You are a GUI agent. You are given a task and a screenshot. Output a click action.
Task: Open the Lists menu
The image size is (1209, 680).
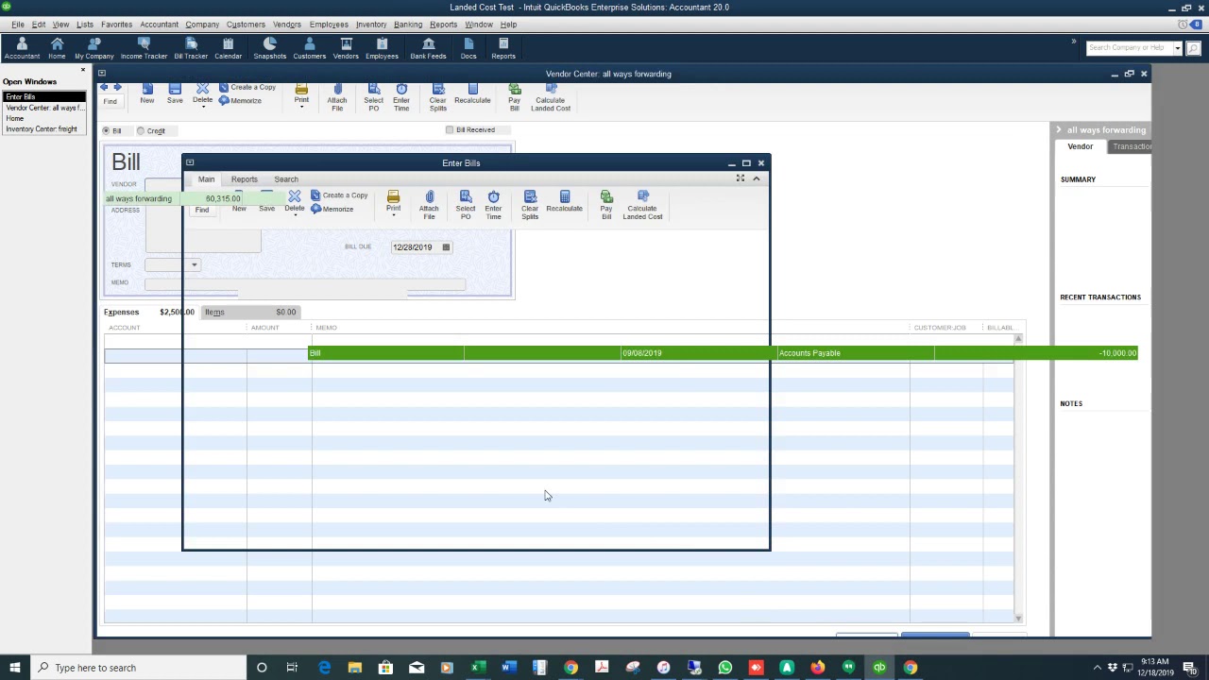pos(85,24)
